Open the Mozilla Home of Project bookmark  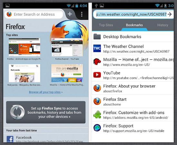[x=133, y=62]
